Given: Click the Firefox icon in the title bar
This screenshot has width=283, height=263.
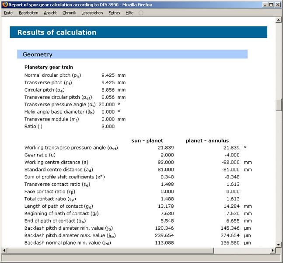Looking at the screenshot, I should tap(5, 4).
